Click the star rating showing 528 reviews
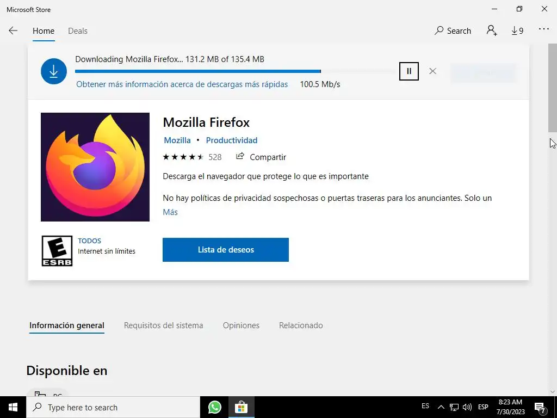Screen dimensions: 557x418 [192, 157]
